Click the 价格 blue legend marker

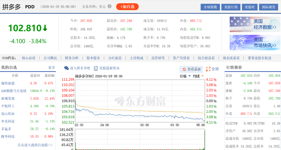[189, 76]
